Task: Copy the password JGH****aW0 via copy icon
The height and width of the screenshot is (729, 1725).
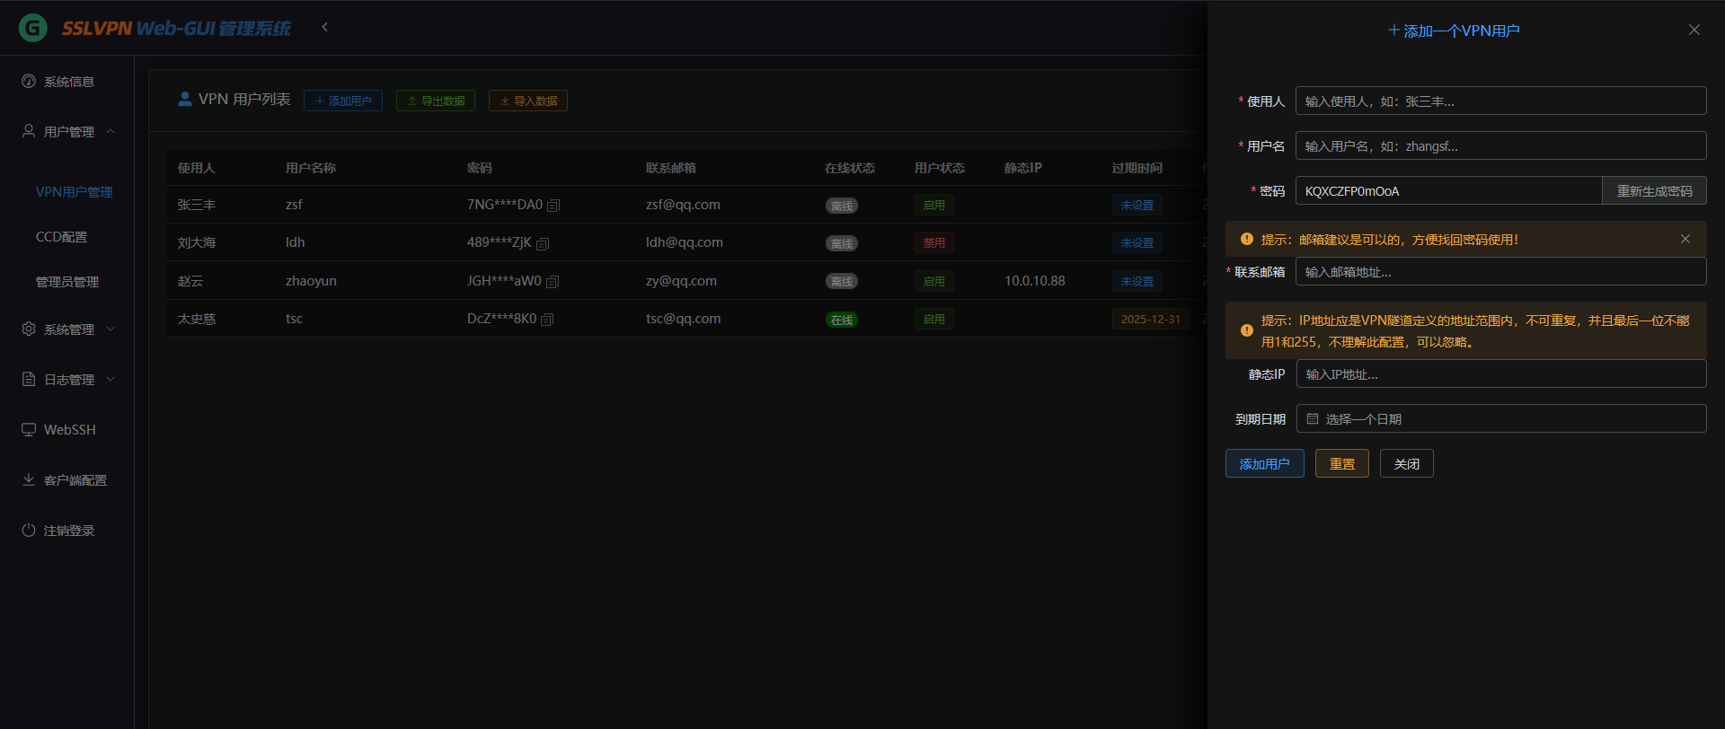Action: pos(553,282)
